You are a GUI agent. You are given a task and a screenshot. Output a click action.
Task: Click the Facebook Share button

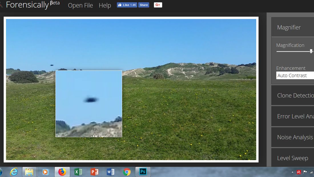pos(144,5)
